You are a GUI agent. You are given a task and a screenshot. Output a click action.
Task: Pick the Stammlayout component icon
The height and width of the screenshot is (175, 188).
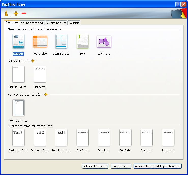coord(61,41)
